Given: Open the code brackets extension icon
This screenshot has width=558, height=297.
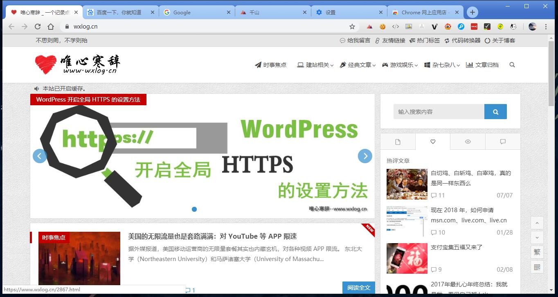Looking at the screenshot, I should click(x=396, y=27).
